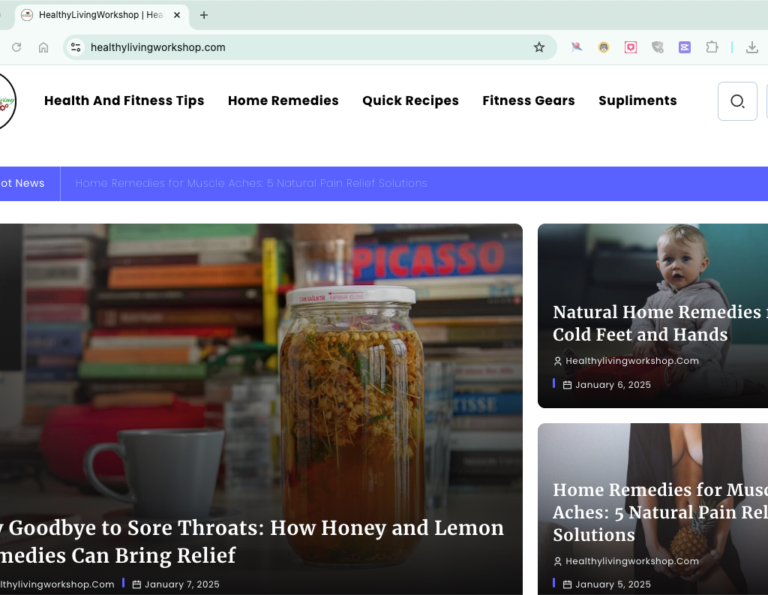View site information icon in address bar
Image resolution: width=768 pixels, height=595 pixels.
point(76,47)
